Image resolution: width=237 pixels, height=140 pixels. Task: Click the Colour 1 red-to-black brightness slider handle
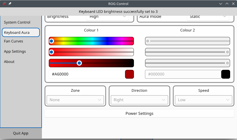(x=79, y=63)
